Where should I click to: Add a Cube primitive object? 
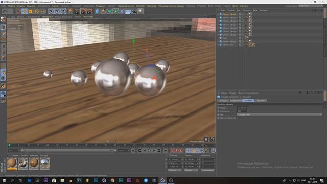coord(97,11)
